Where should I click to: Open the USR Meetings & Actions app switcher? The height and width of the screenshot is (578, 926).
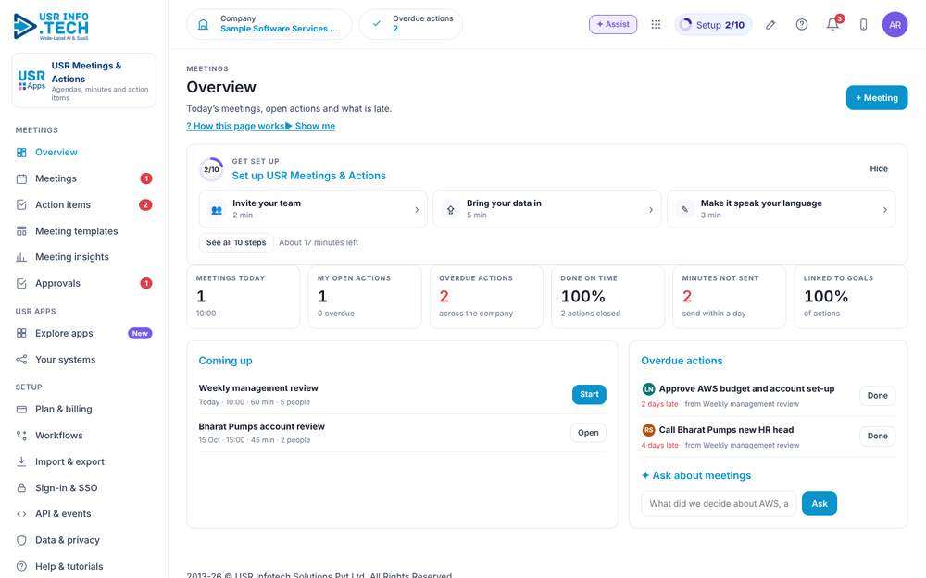[84, 80]
